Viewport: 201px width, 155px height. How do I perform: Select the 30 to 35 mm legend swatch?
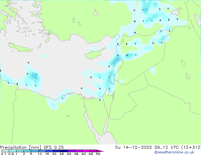click(71, 151)
